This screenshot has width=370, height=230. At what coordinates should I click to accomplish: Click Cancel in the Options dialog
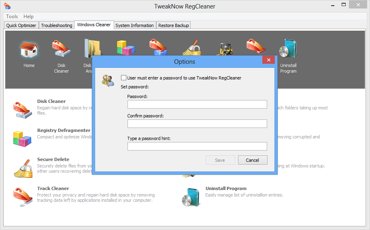coord(253,160)
